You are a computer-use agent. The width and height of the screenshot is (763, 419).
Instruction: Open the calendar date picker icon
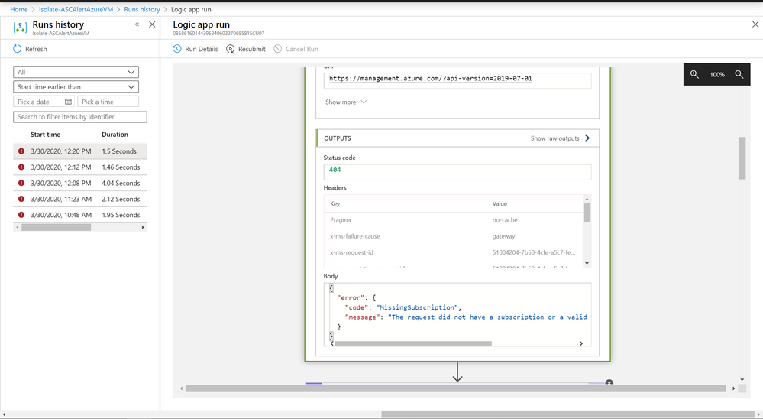(x=68, y=102)
